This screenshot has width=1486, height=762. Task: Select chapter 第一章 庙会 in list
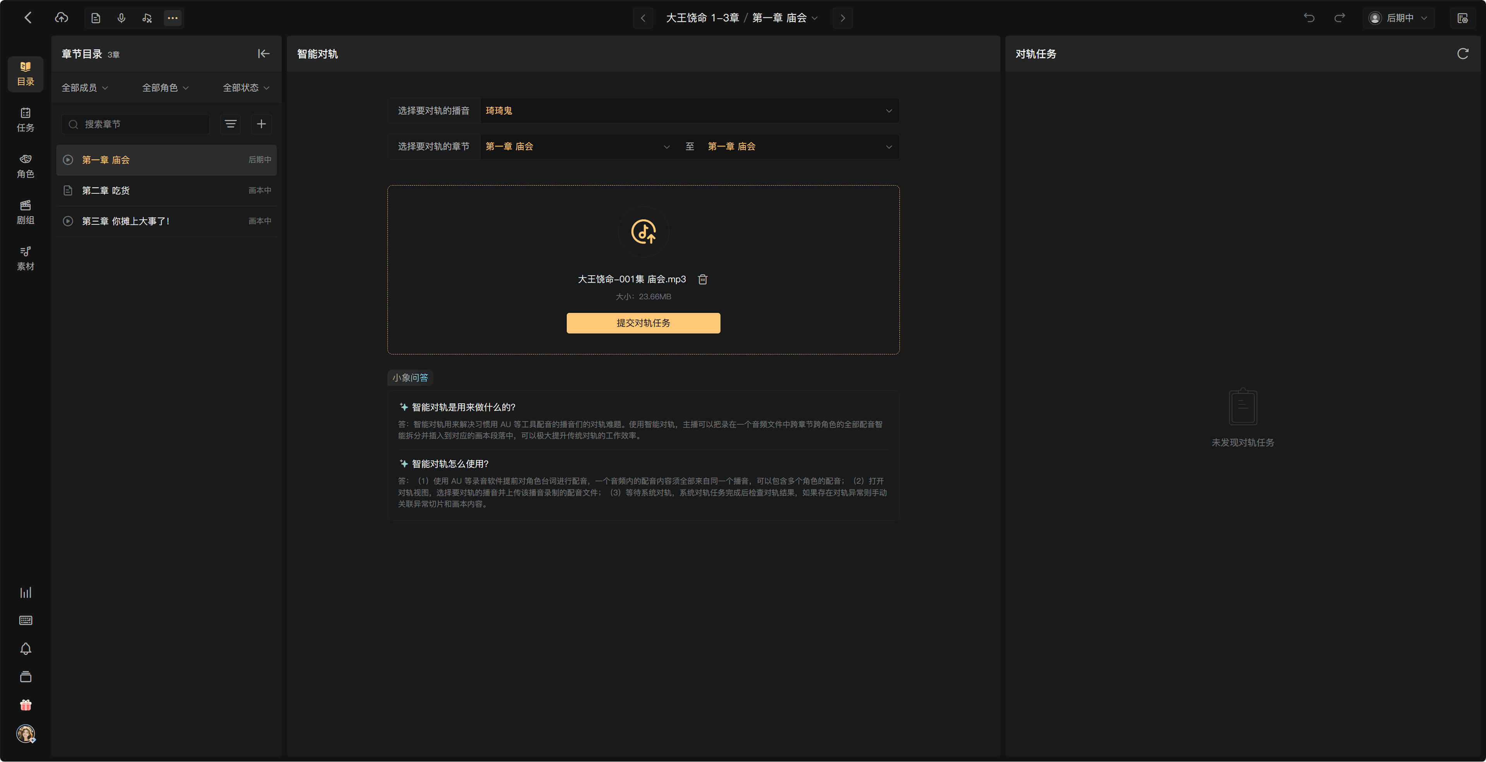pyautogui.click(x=166, y=160)
